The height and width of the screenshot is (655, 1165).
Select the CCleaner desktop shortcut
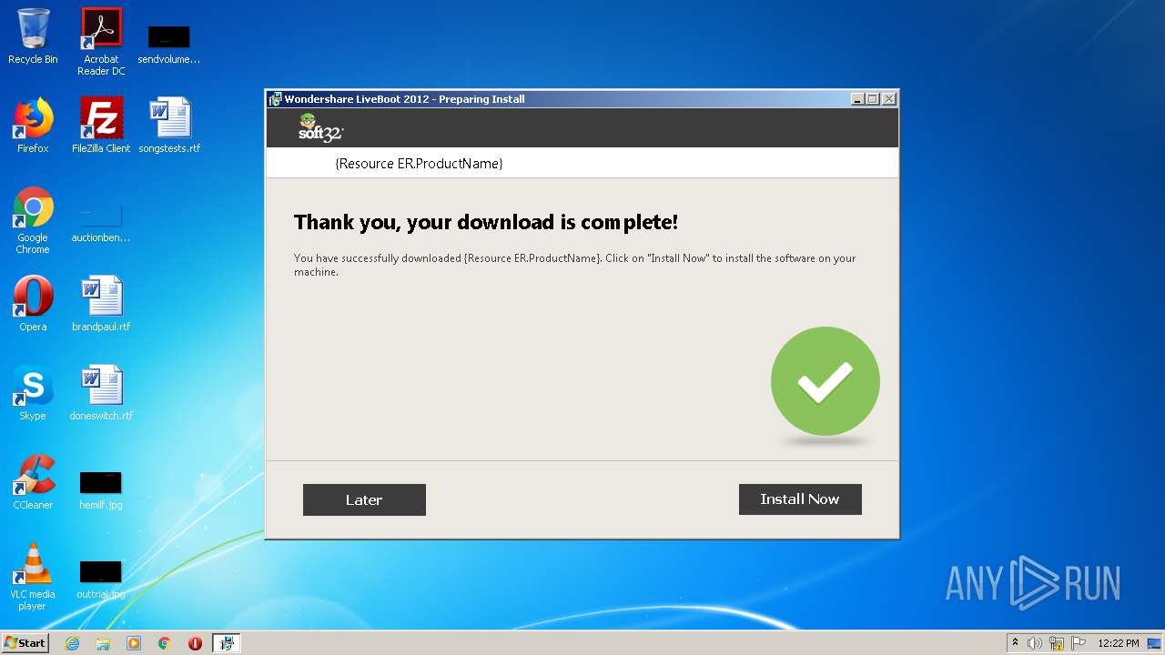point(33,482)
